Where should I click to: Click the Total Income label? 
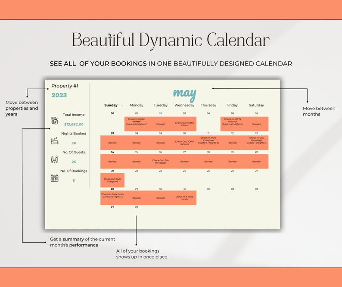[x=74, y=115]
